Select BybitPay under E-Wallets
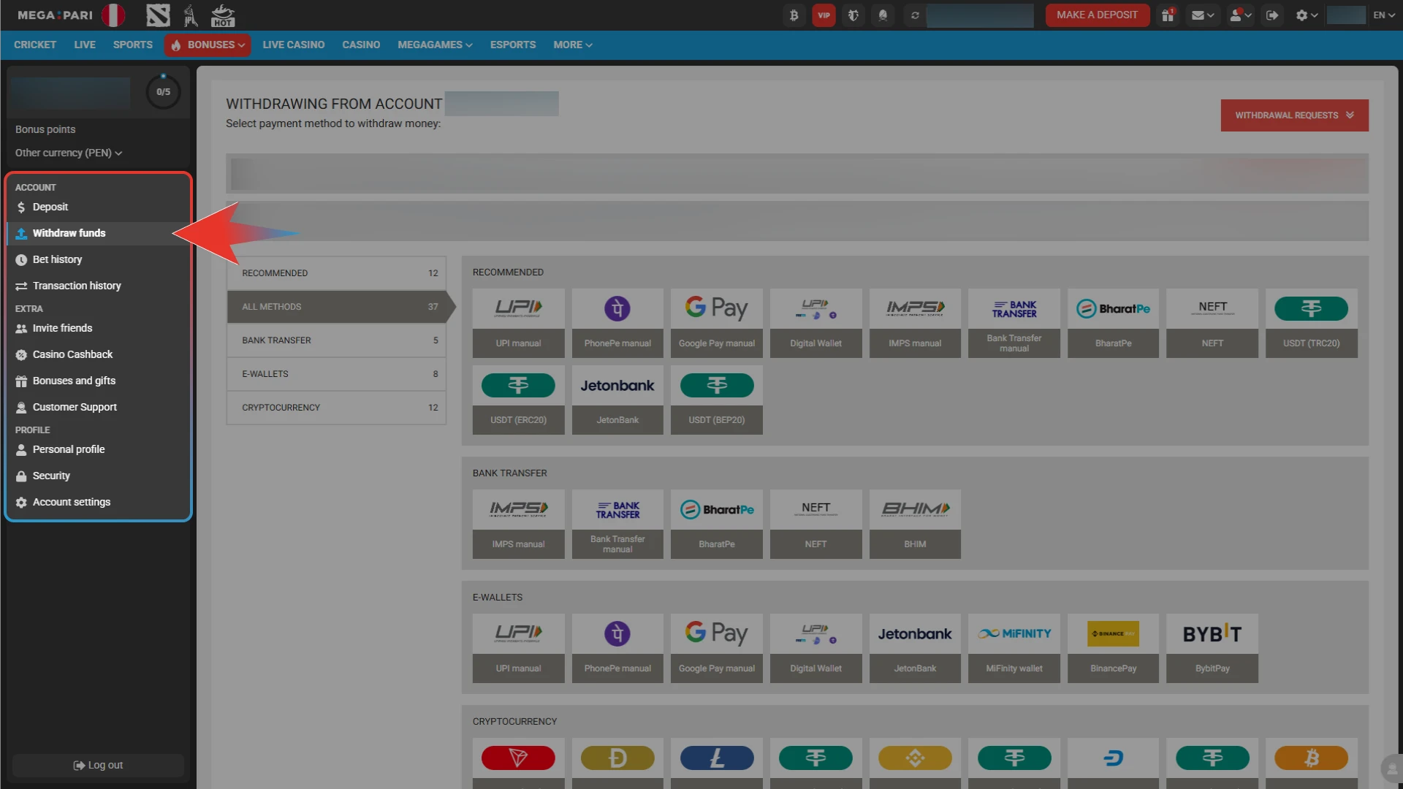 click(x=1212, y=648)
